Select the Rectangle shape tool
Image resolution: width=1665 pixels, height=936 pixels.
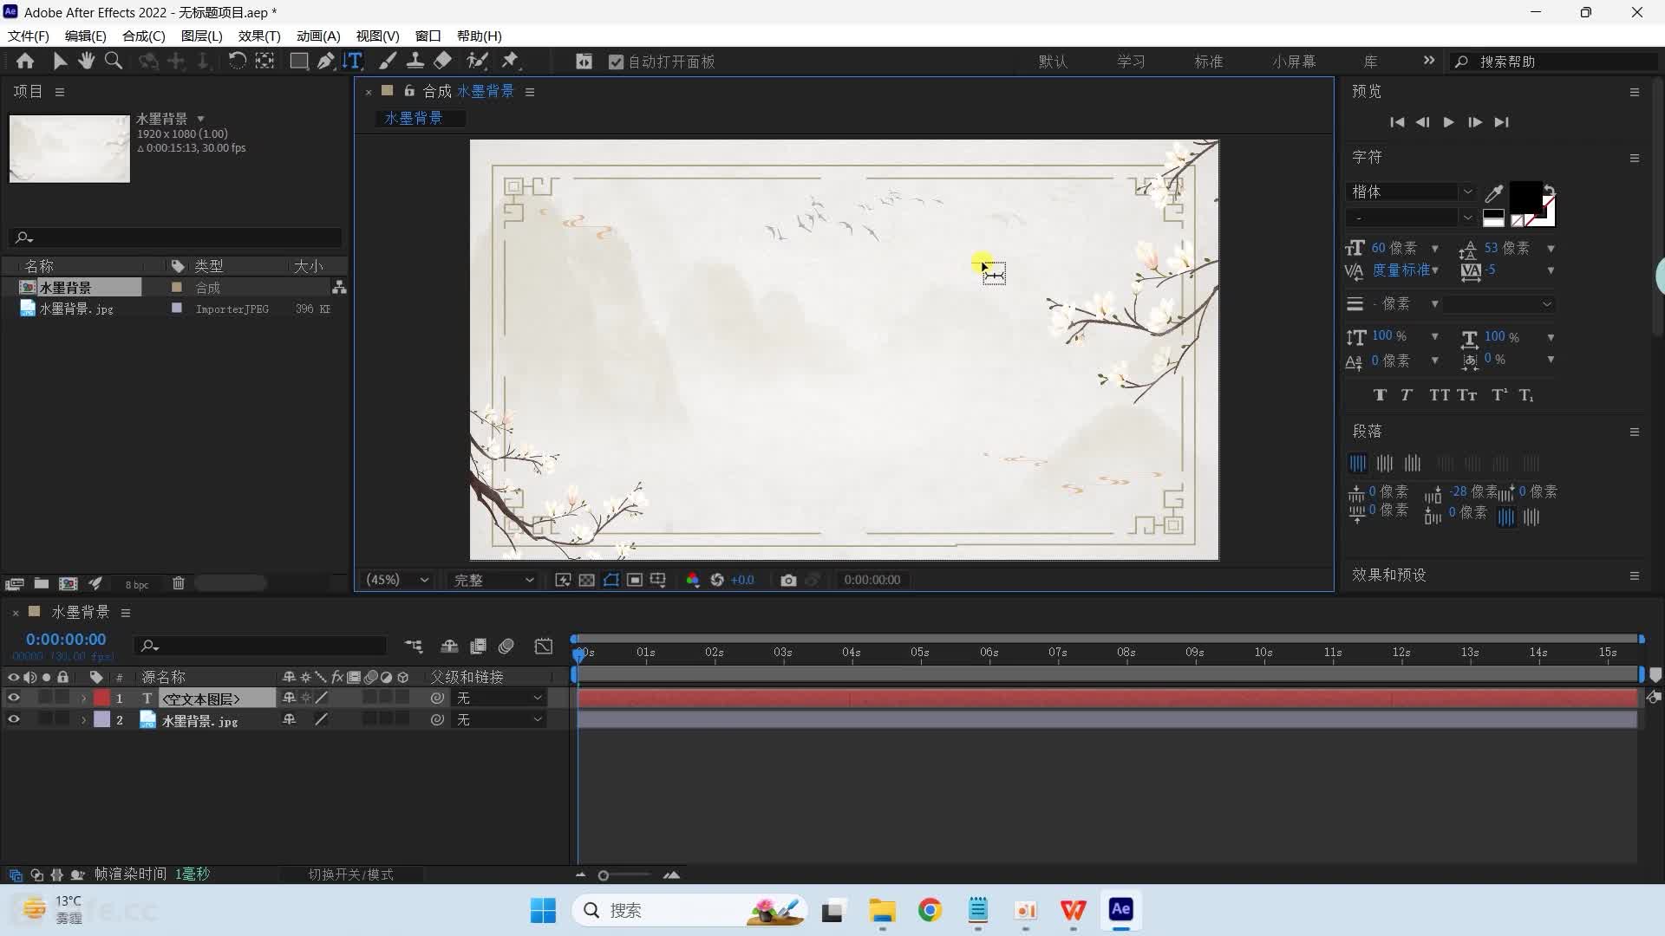coord(299,61)
